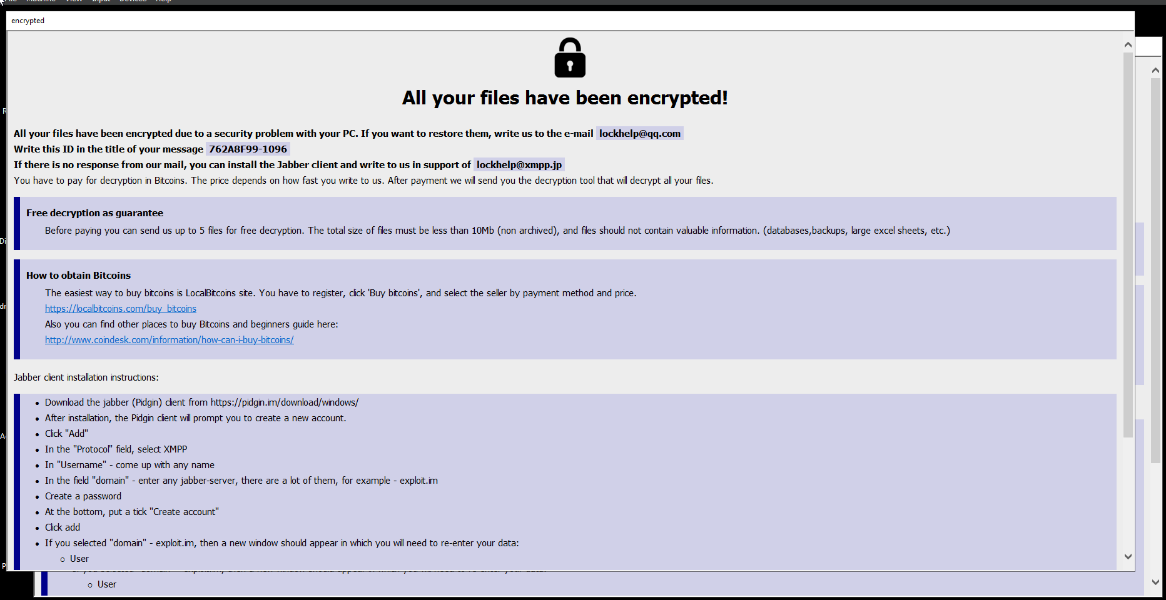Open the Devices menu in the top bar
The height and width of the screenshot is (600, 1166).
(133, 1)
